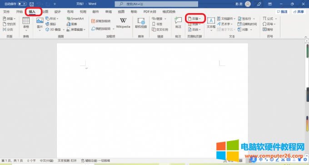Toggle text prediction (文本预测) in status bar
309x165 pixels.
point(67,160)
